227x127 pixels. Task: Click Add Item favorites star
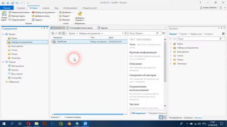point(79,16)
